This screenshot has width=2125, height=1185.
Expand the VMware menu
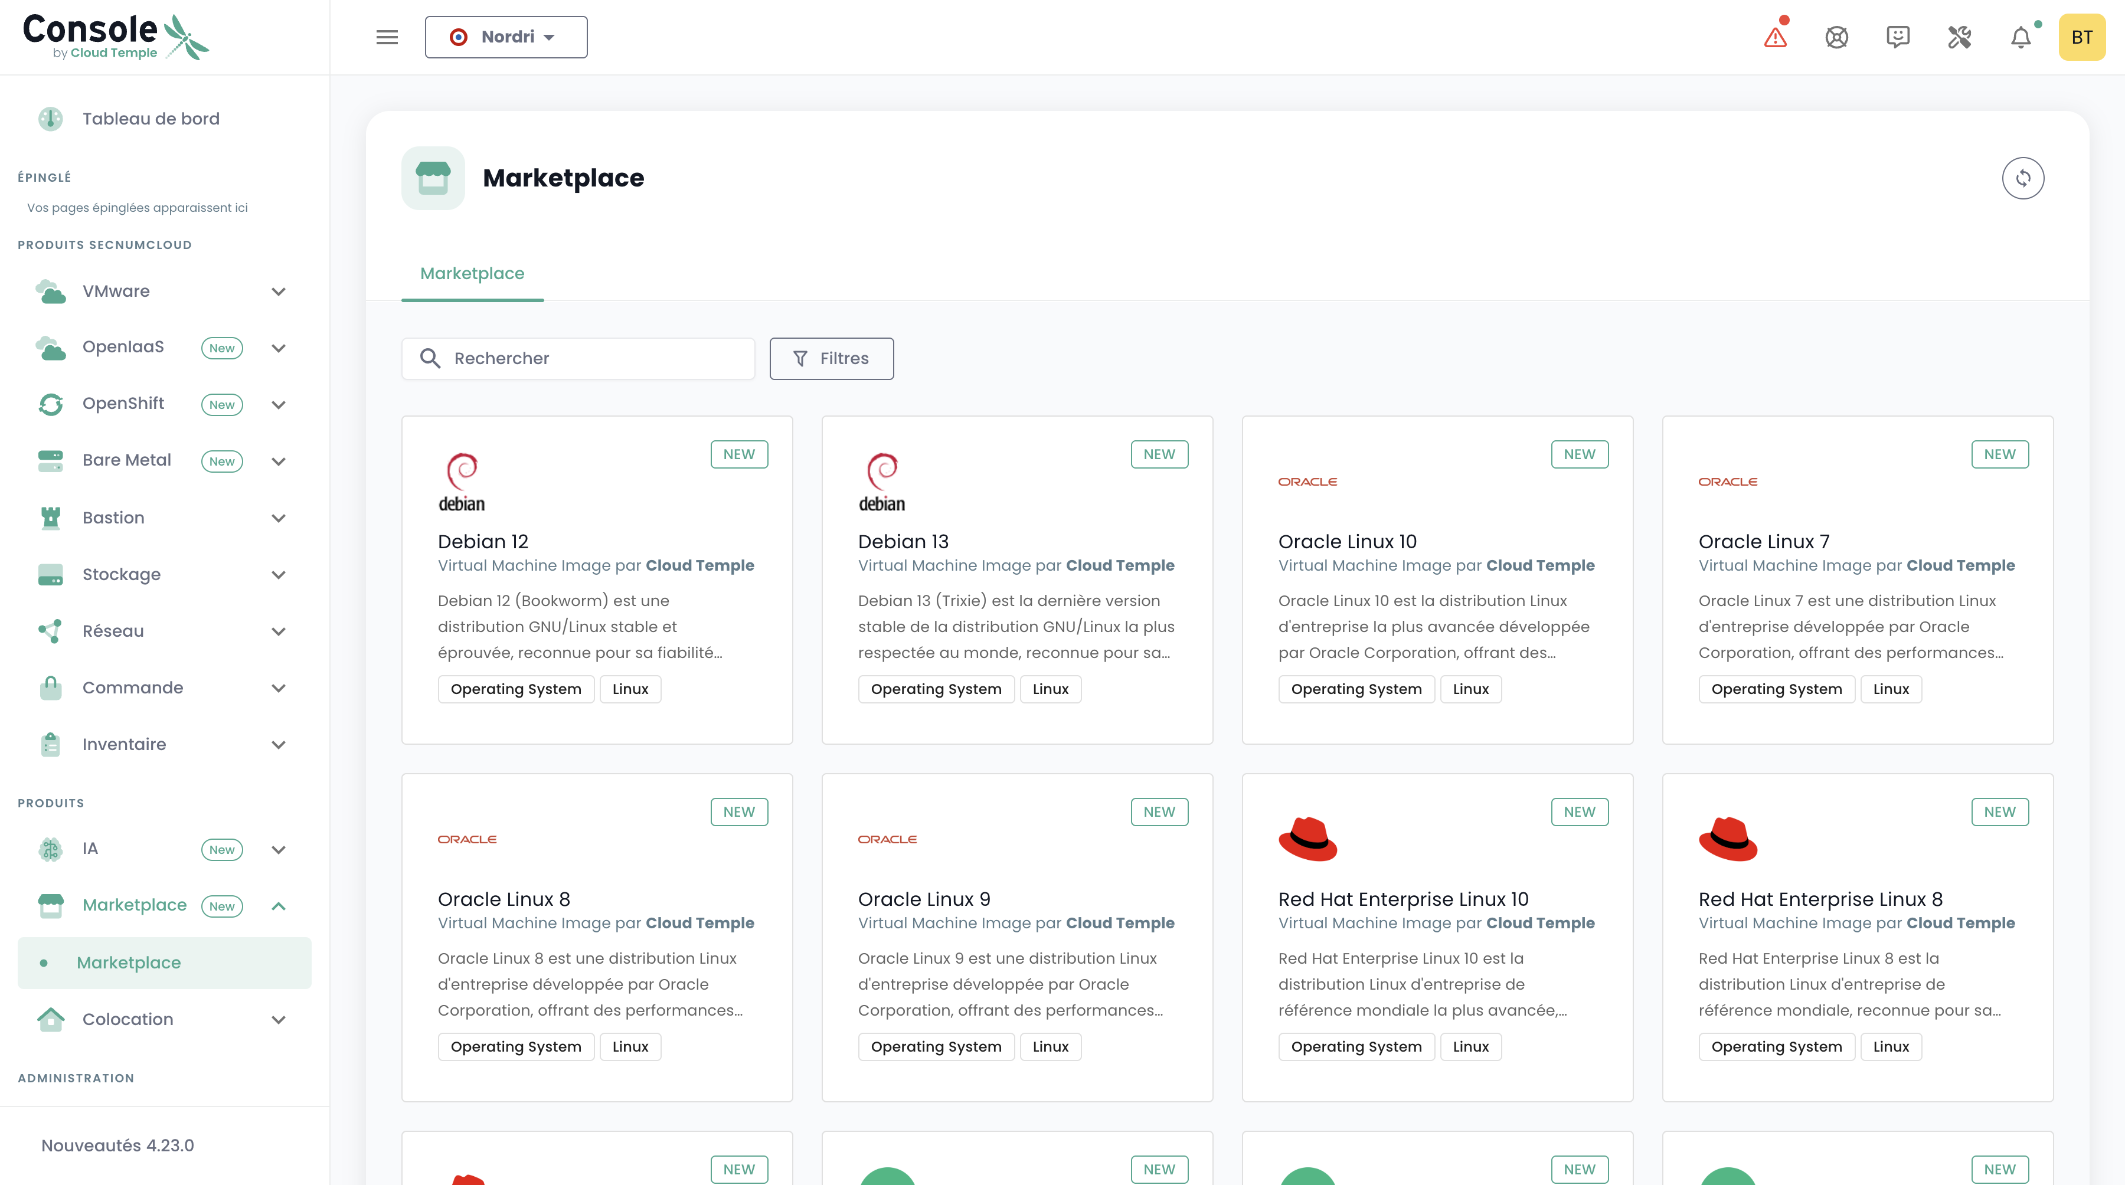point(279,292)
